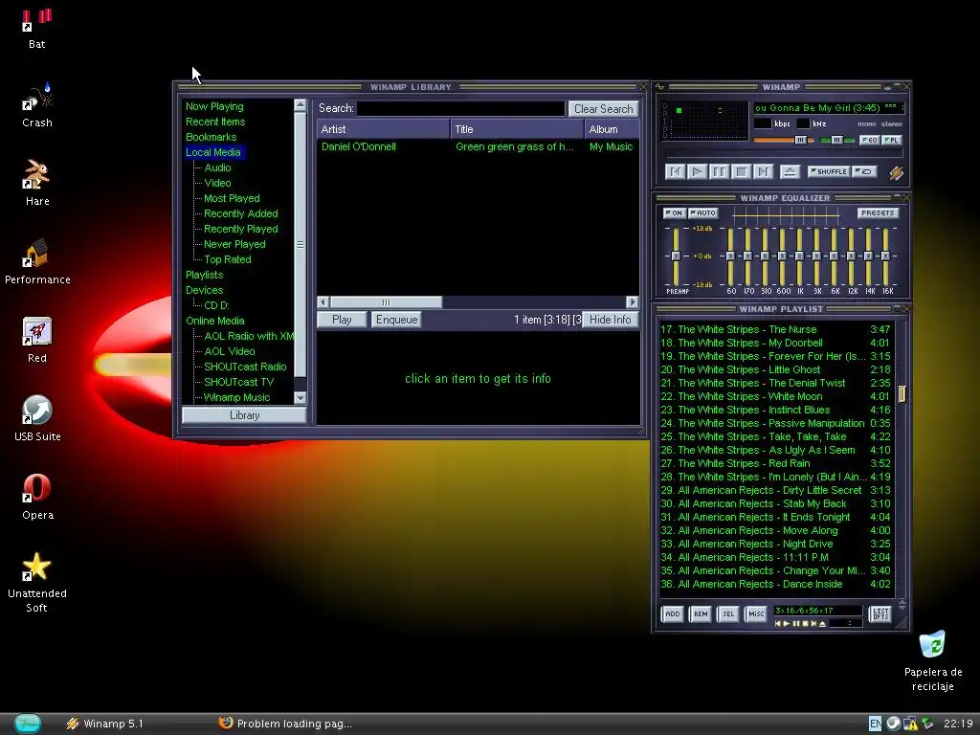Click the volume slider in Winamp player

pyautogui.click(x=784, y=140)
